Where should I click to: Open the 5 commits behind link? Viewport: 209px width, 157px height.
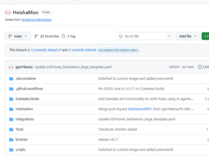pyautogui.click(x=82, y=50)
